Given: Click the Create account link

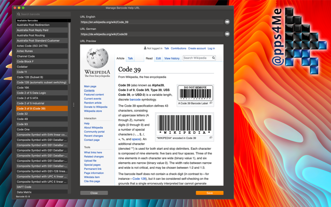Looking at the screenshot, I should coord(197,48).
